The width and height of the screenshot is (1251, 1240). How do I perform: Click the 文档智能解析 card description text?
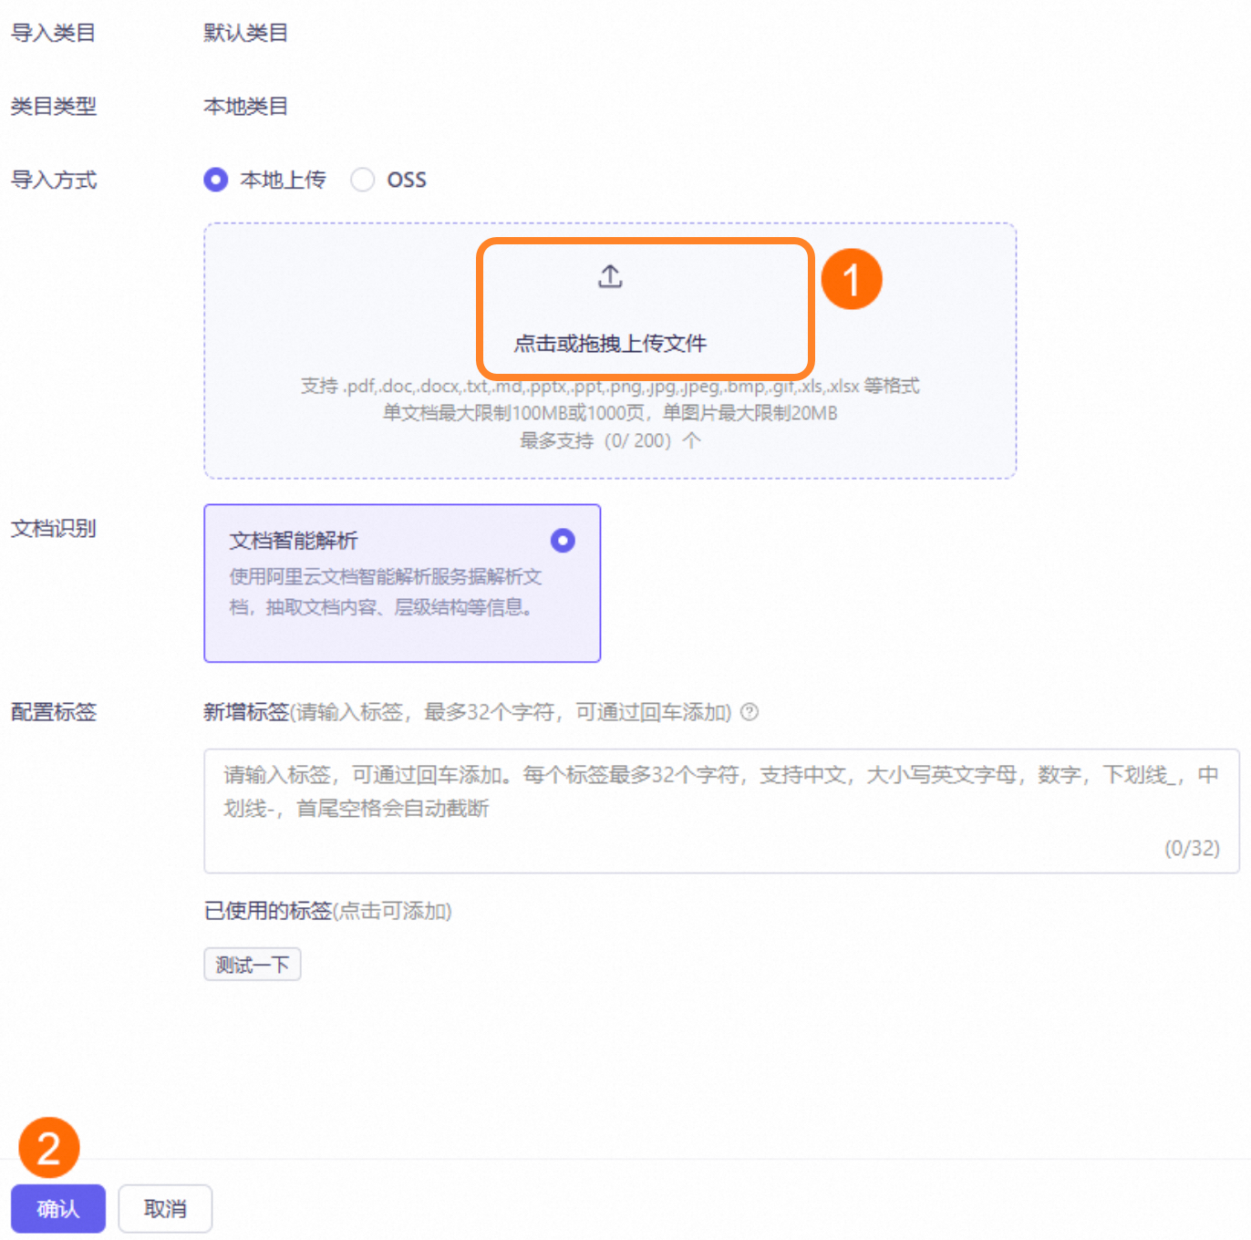pyautogui.click(x=385, y=592)
